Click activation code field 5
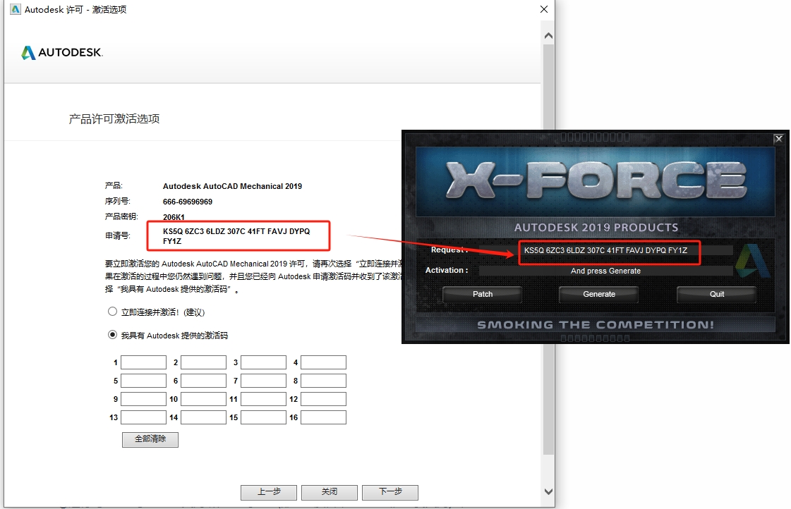The image size is (791, 509). coord(144,381)
